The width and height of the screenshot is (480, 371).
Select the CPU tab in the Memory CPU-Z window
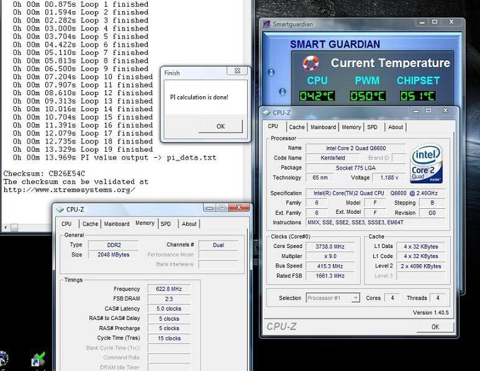tap(66, 224)
